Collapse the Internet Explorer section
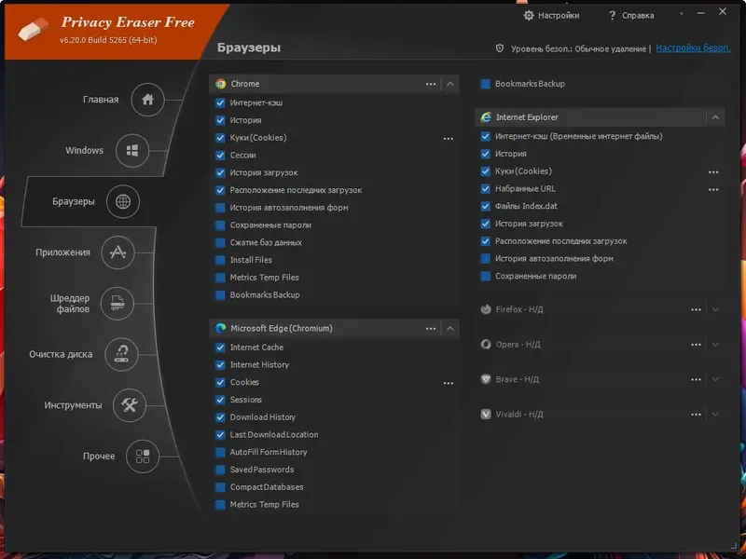 click(715, 119)
